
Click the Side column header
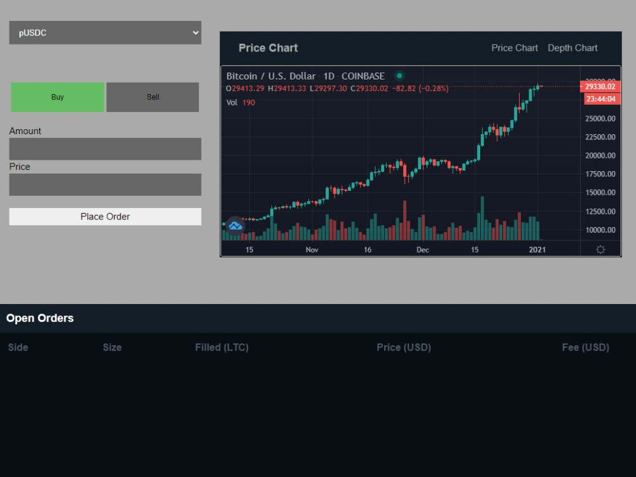(18, 347)
